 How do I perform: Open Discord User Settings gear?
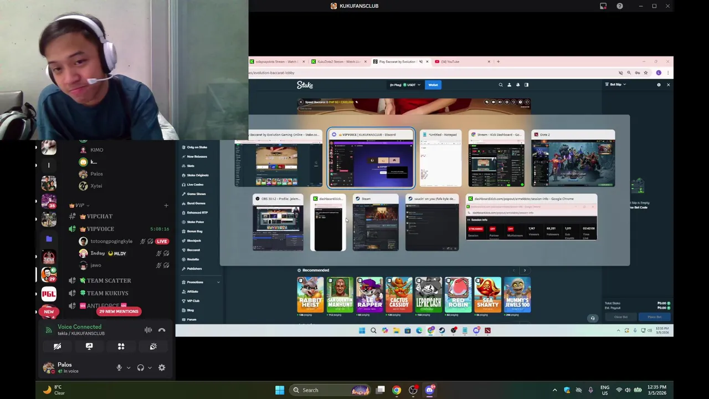(x=162, y=367)
